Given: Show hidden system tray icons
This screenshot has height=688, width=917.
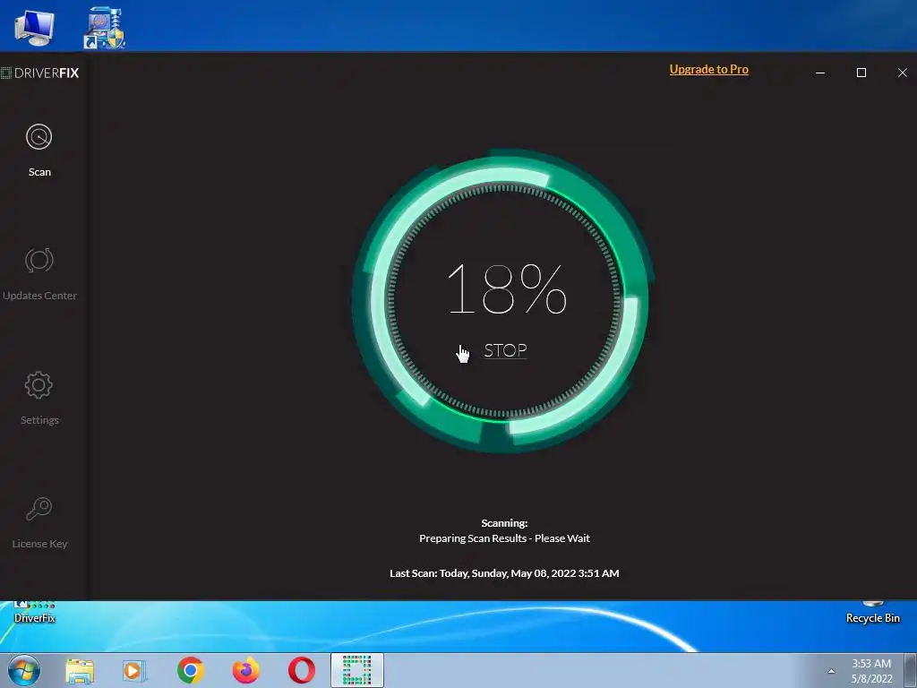Looking at the screenshot, I should point(831,671).
